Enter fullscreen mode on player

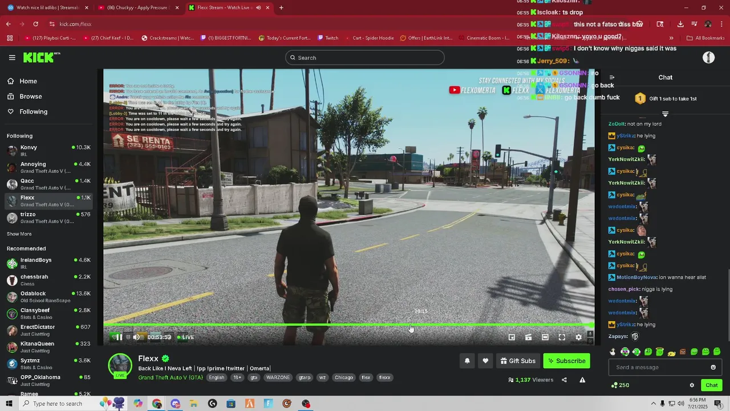tap(562, 337)
